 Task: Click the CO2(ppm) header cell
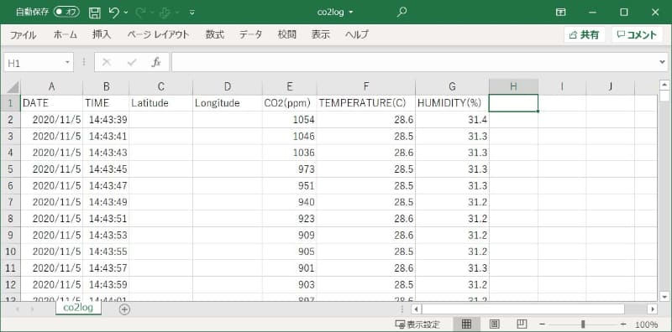click(x=290, y=103)
